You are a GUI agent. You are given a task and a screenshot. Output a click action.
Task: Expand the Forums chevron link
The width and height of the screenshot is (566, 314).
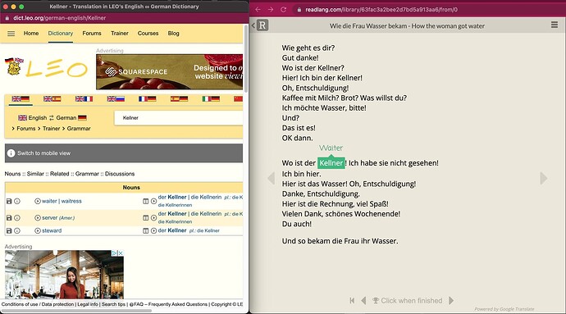click(24, 129)
